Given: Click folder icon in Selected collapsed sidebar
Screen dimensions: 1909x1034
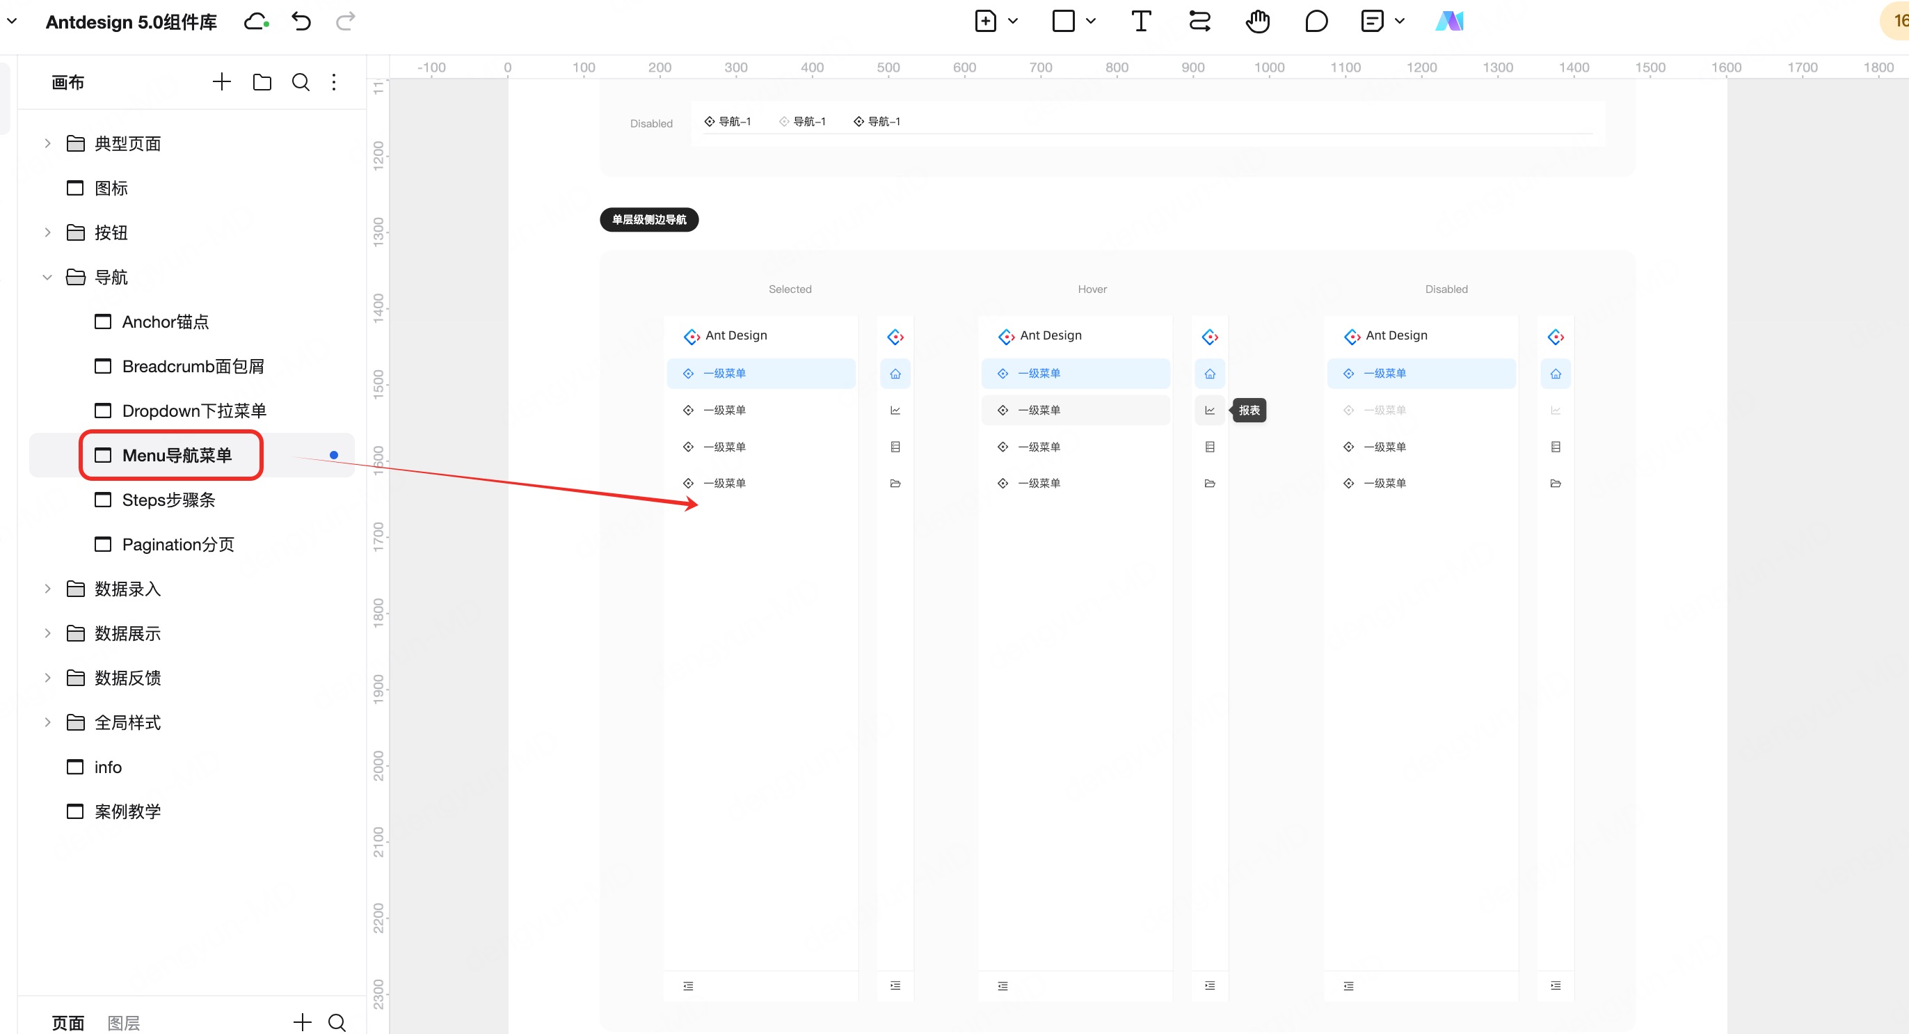Looking at the screenshot, I should tap(895, 484).
